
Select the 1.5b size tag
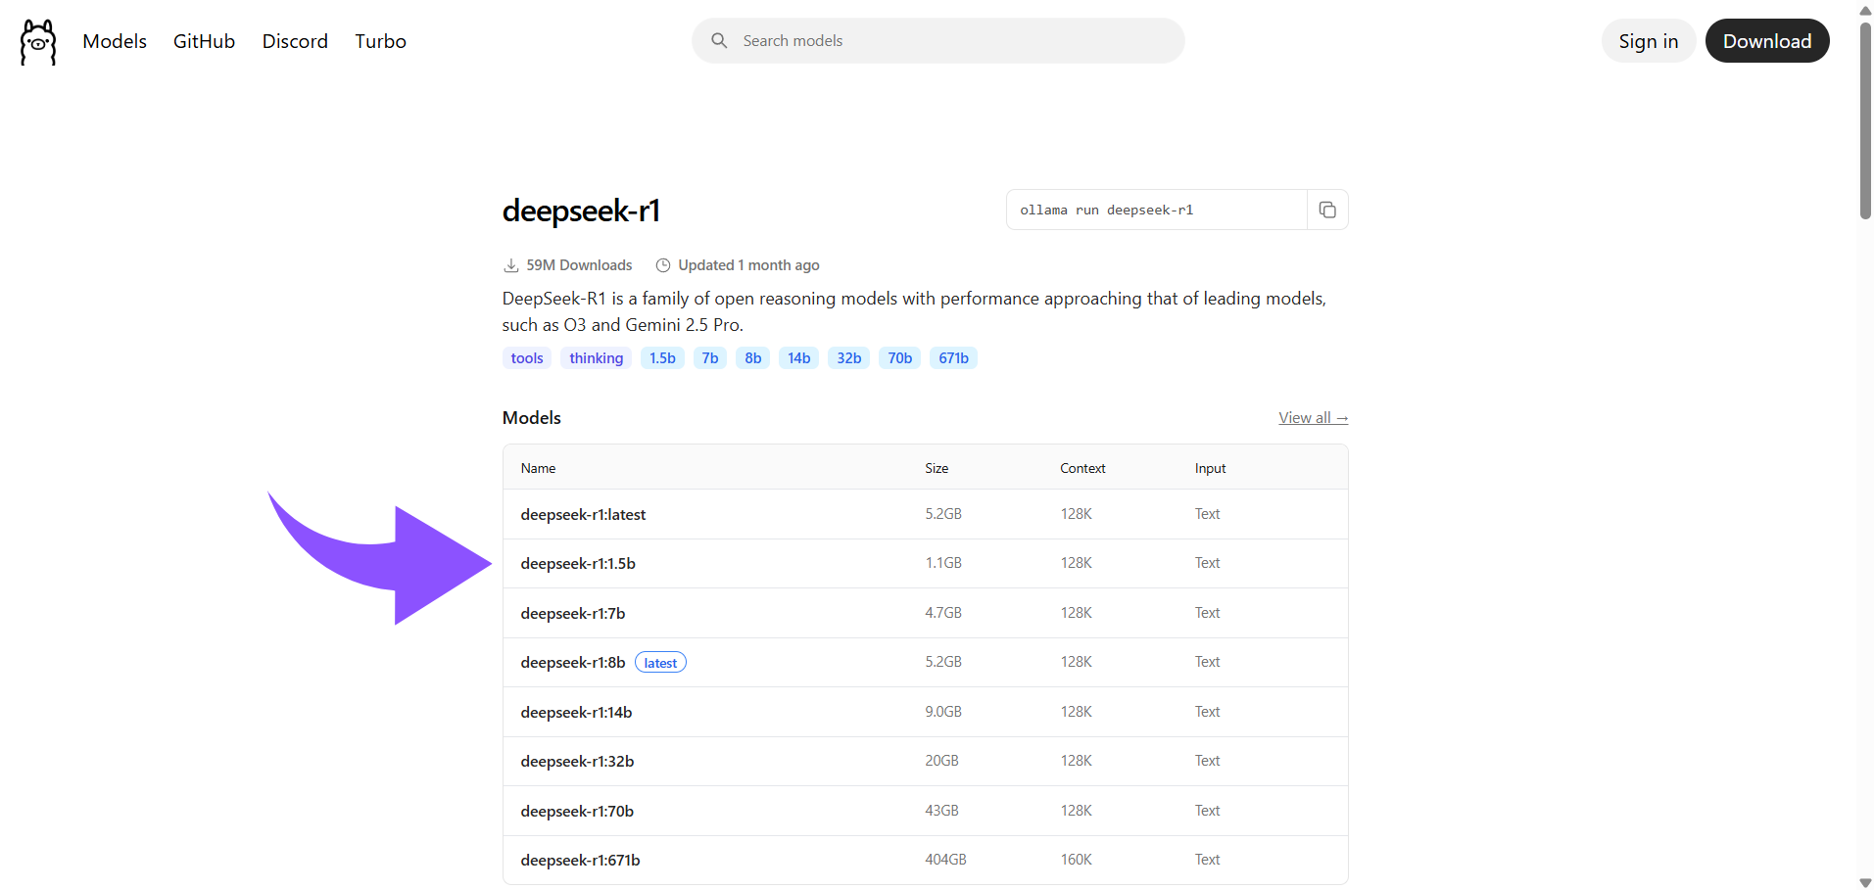tap(662, 358)
